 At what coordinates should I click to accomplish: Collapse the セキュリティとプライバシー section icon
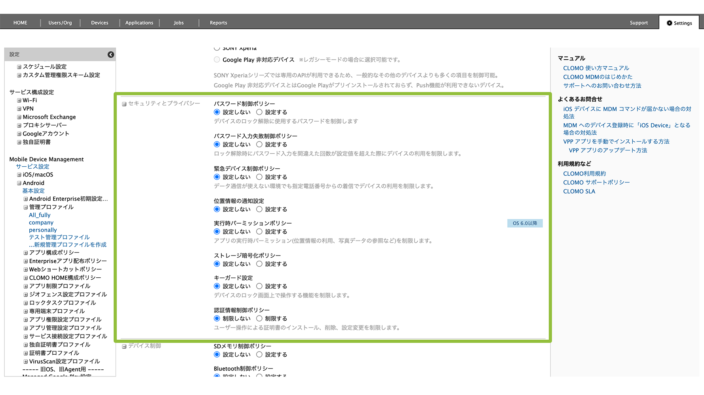click(124, 104)
